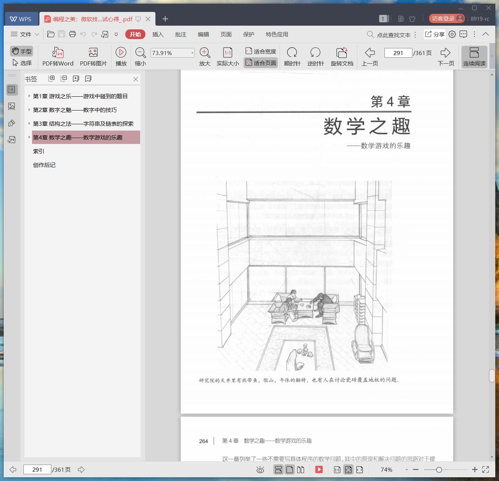499x481 pixels.
Task: Switch to the Select tool (选择)
Action: (x=22, y=63)
